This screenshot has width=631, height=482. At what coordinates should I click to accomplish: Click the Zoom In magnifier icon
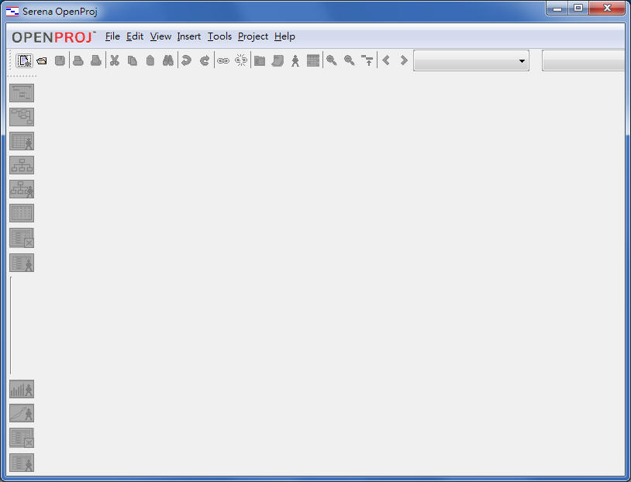tap(332, 60)
